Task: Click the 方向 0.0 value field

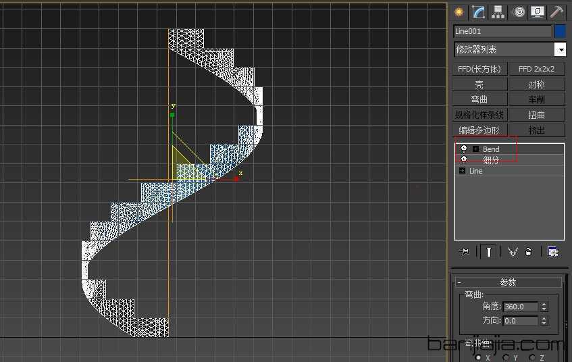Action: (x=520, y=321)
